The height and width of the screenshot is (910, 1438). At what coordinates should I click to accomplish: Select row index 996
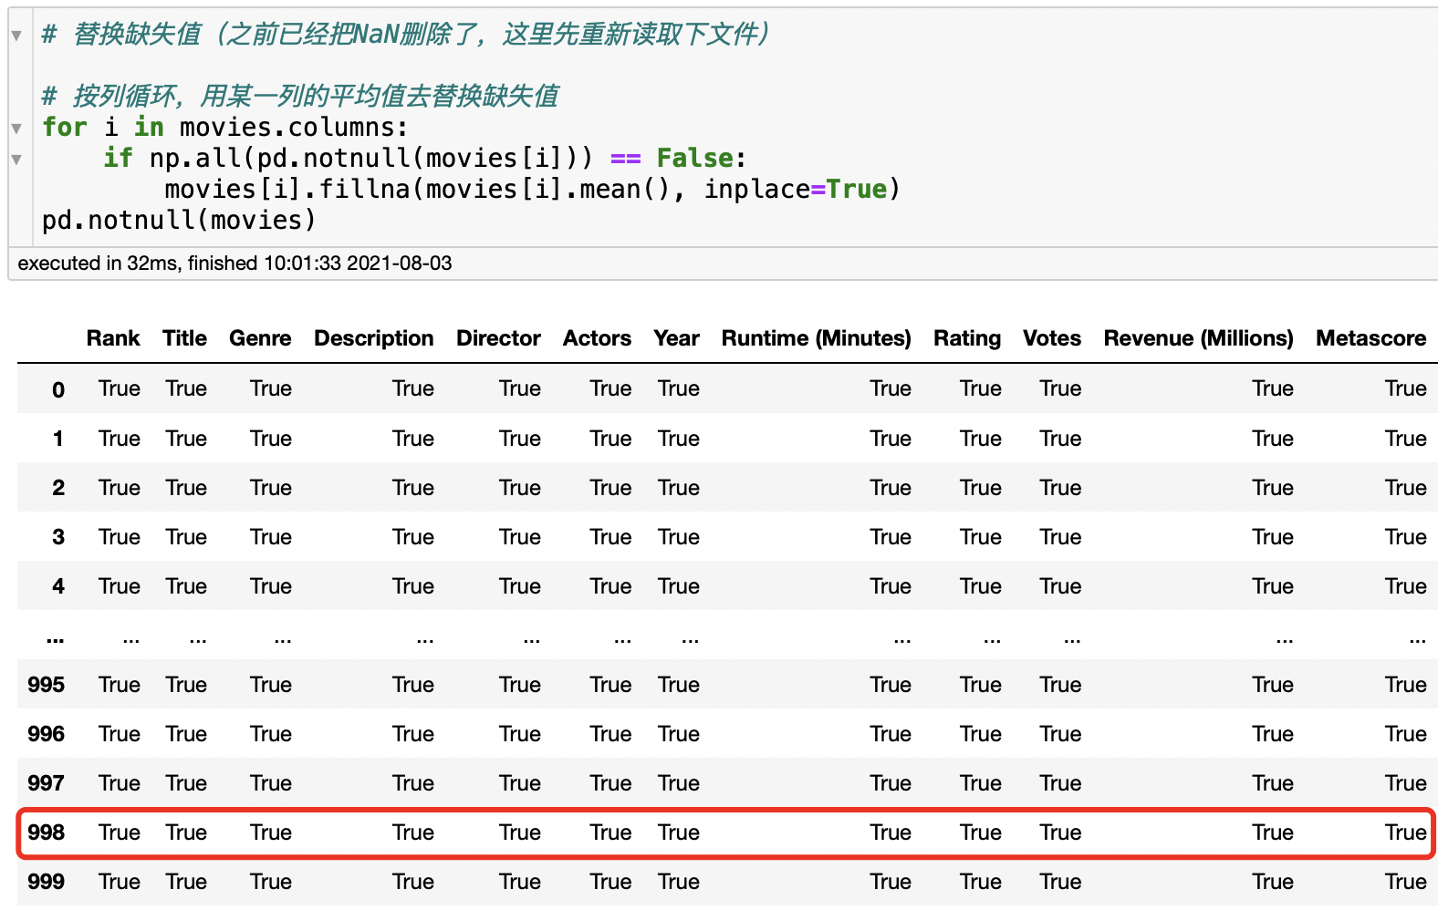tap(47, 734)
